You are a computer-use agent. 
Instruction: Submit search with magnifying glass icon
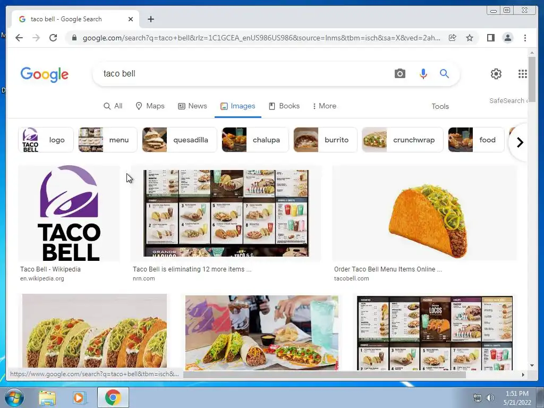[x=445, y=73]
